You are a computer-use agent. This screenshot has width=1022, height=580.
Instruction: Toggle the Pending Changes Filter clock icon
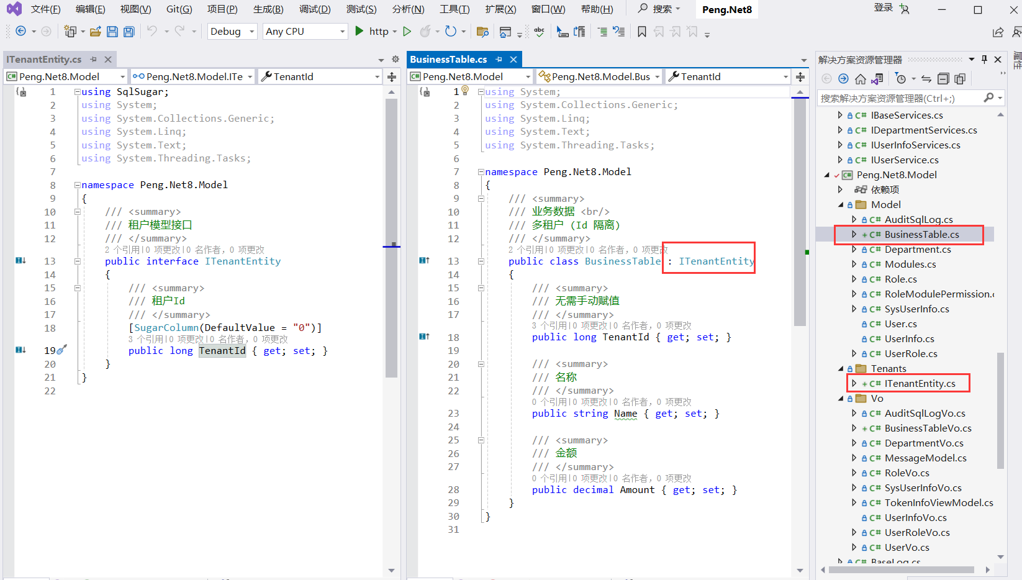tap(901, 79)
